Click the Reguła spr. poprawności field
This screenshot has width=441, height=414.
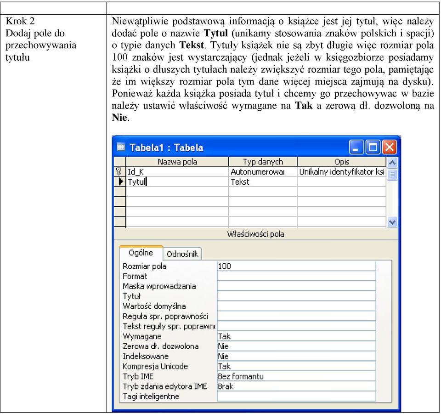point(296,316)
